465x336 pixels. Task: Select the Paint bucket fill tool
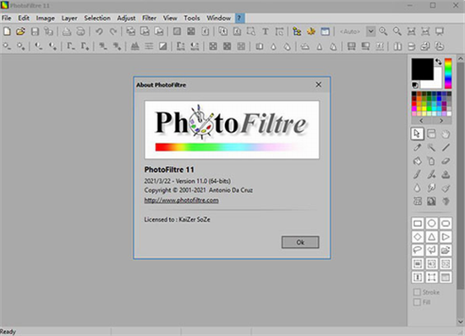(418, 161)
